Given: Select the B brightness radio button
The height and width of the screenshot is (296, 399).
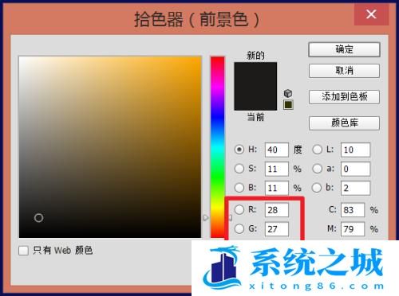Looking at the screenshot, I should pyautogui.click(x=239, y=188).
